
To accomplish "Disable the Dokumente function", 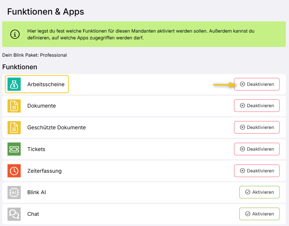I will coord(257,106).
